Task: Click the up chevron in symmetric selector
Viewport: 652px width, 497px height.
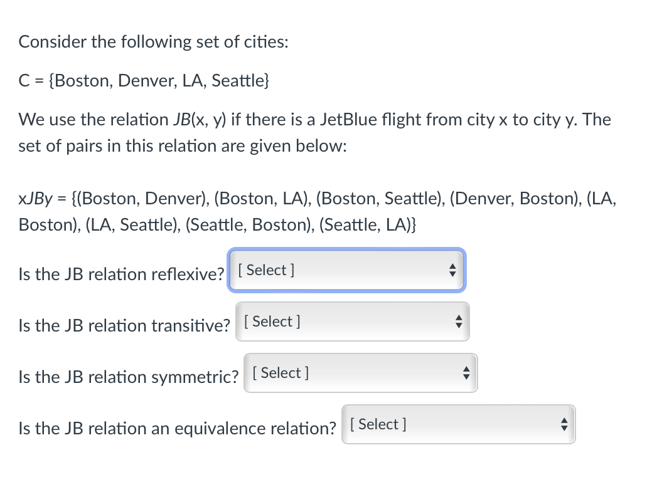Action: click(466, 369)
